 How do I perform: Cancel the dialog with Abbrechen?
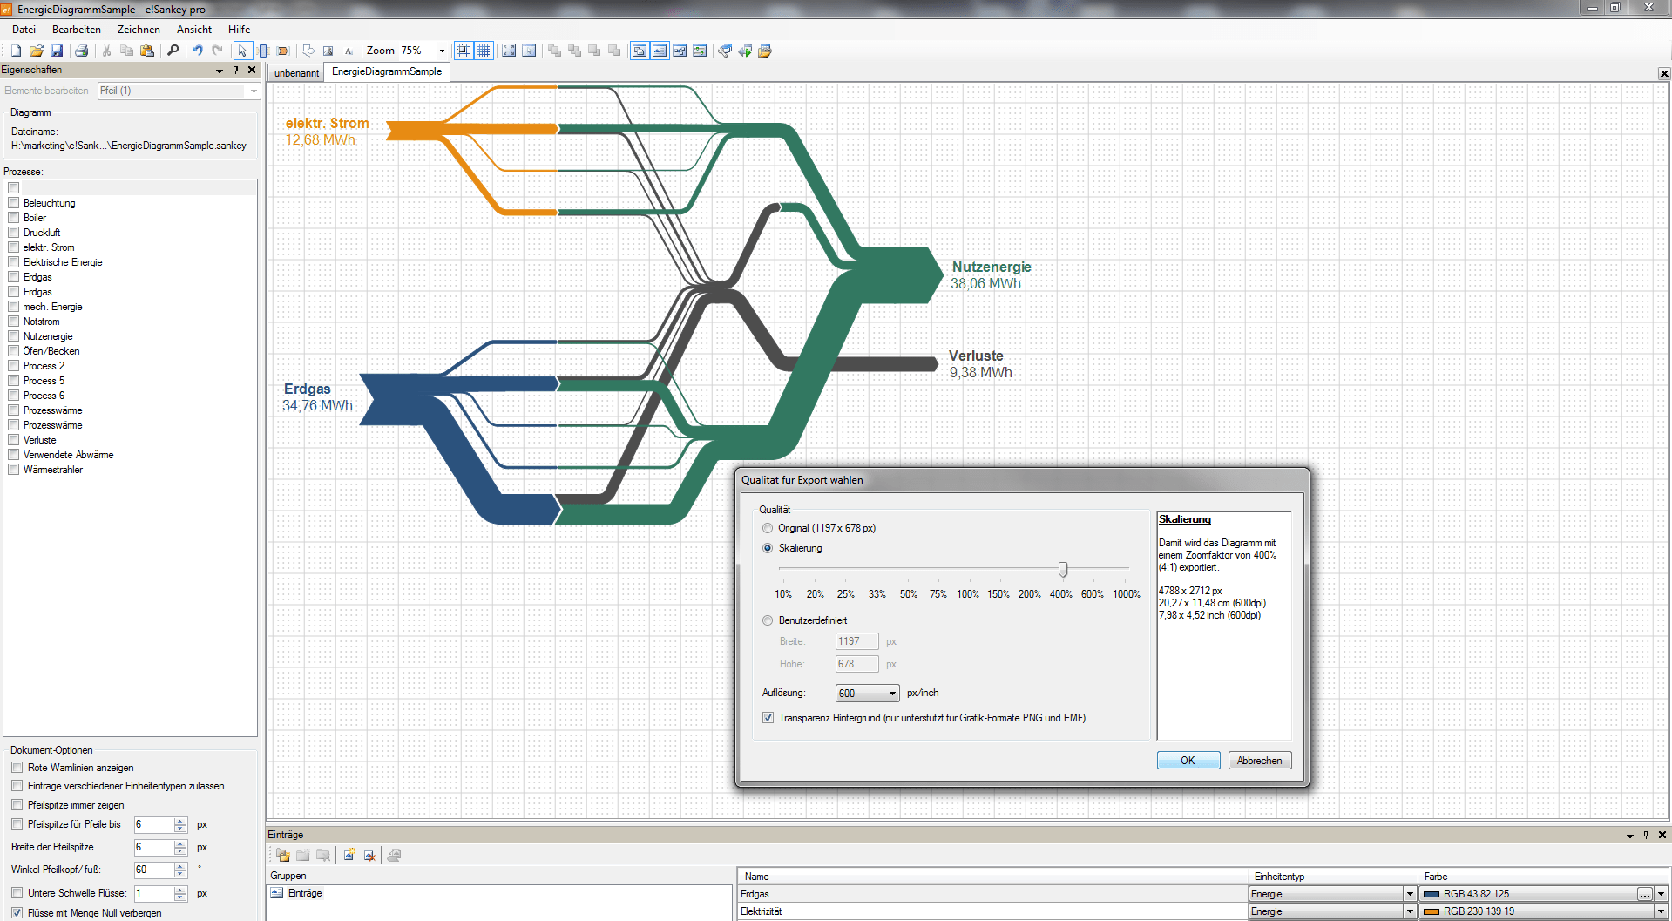[x=1260, y=761]
